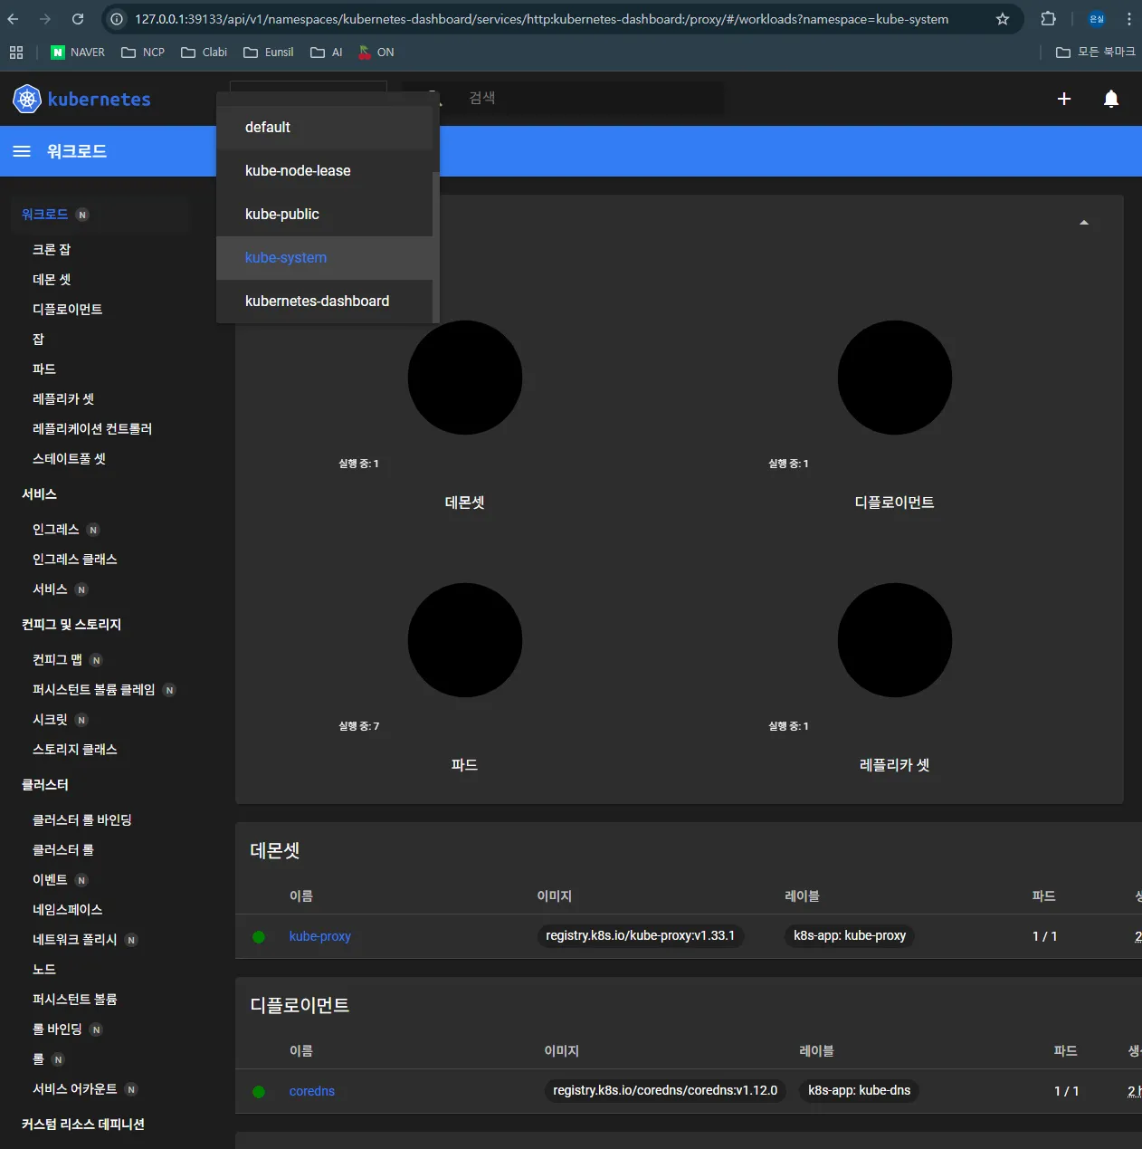
Task: Click the 실행 중: 7 legend text
Action: 359,726
